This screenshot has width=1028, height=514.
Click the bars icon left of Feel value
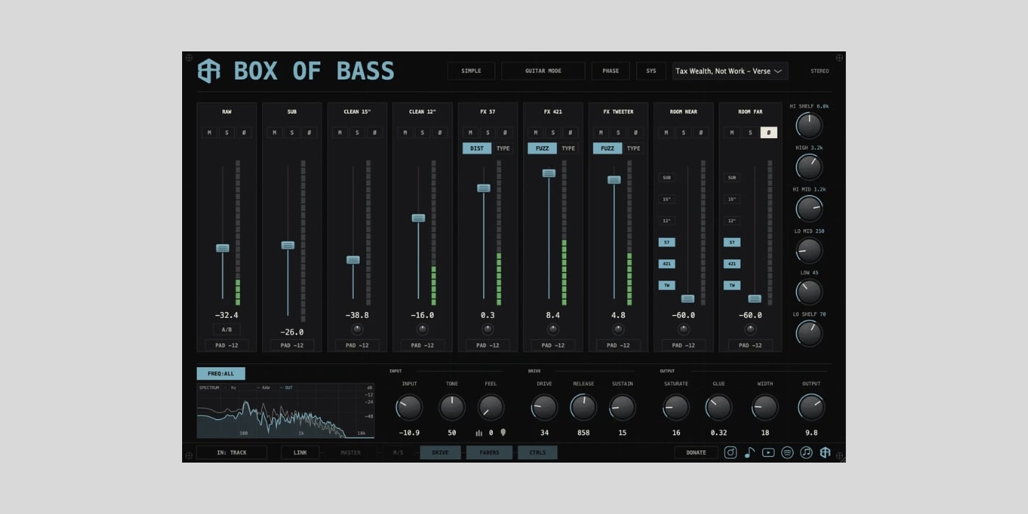[x=479, y=432]
